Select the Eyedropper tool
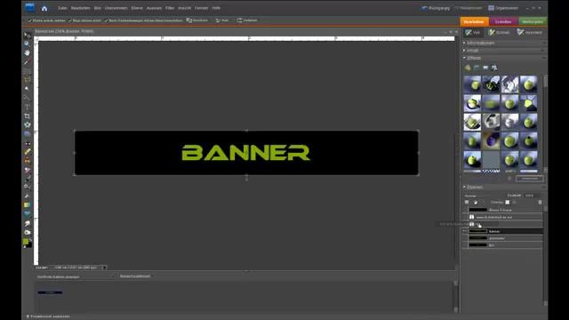Image resolution: width=569 pixels, height=320 pixels. (28, 61)
